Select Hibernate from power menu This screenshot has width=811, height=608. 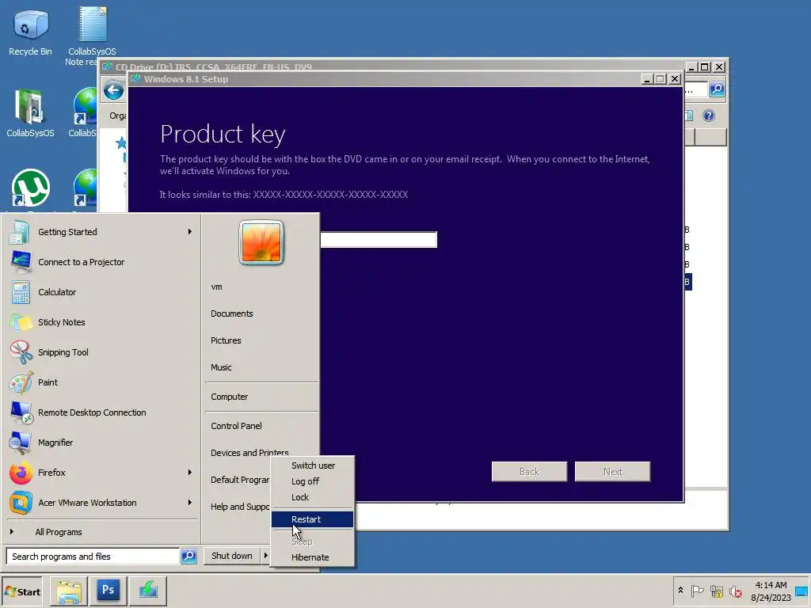[x=313, y=557]
